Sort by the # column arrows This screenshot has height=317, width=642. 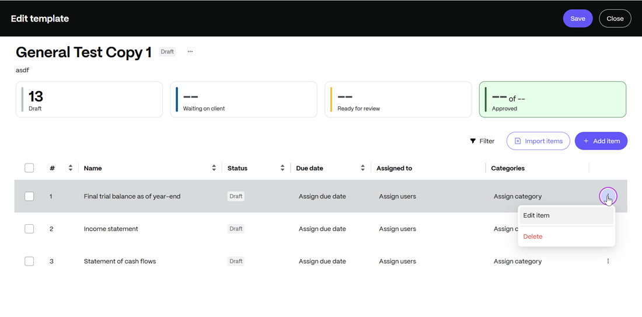coord(71,168)
